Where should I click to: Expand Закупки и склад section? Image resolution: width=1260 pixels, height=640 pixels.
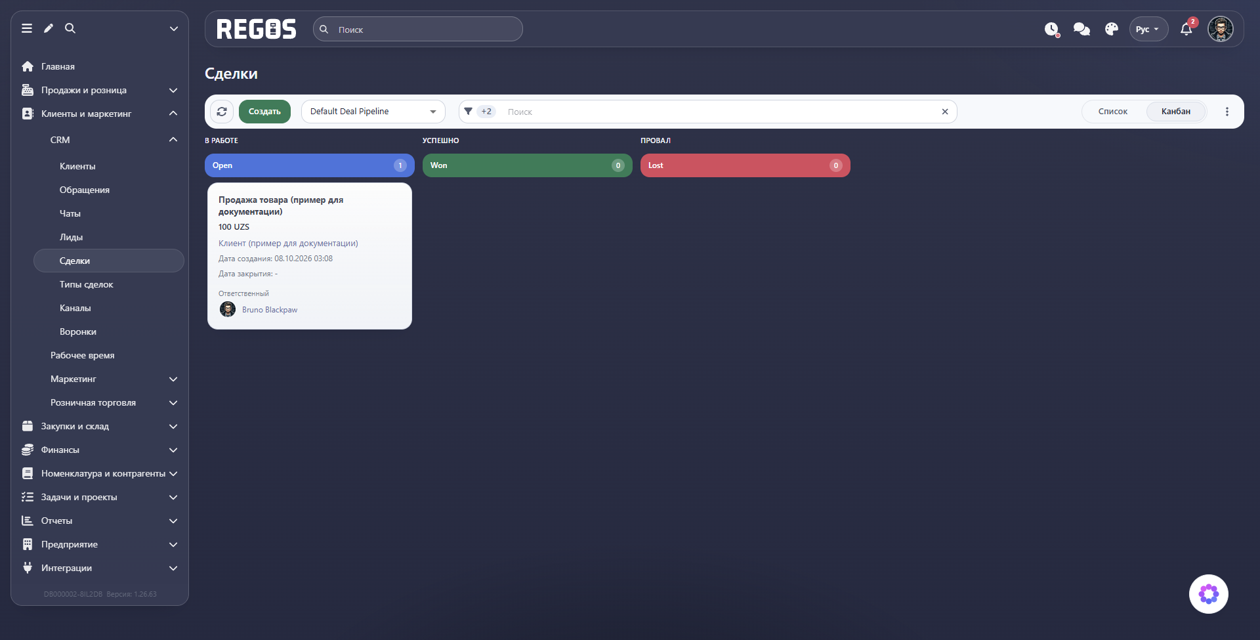coord(100,426)
